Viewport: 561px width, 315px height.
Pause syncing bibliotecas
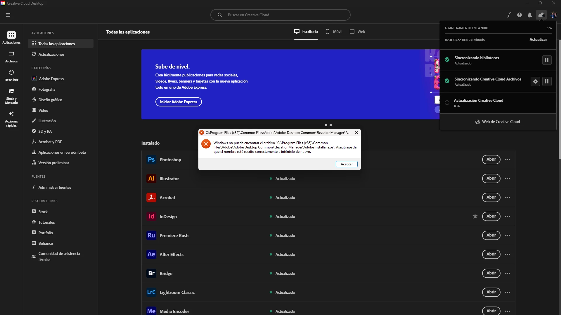(547, 60)
